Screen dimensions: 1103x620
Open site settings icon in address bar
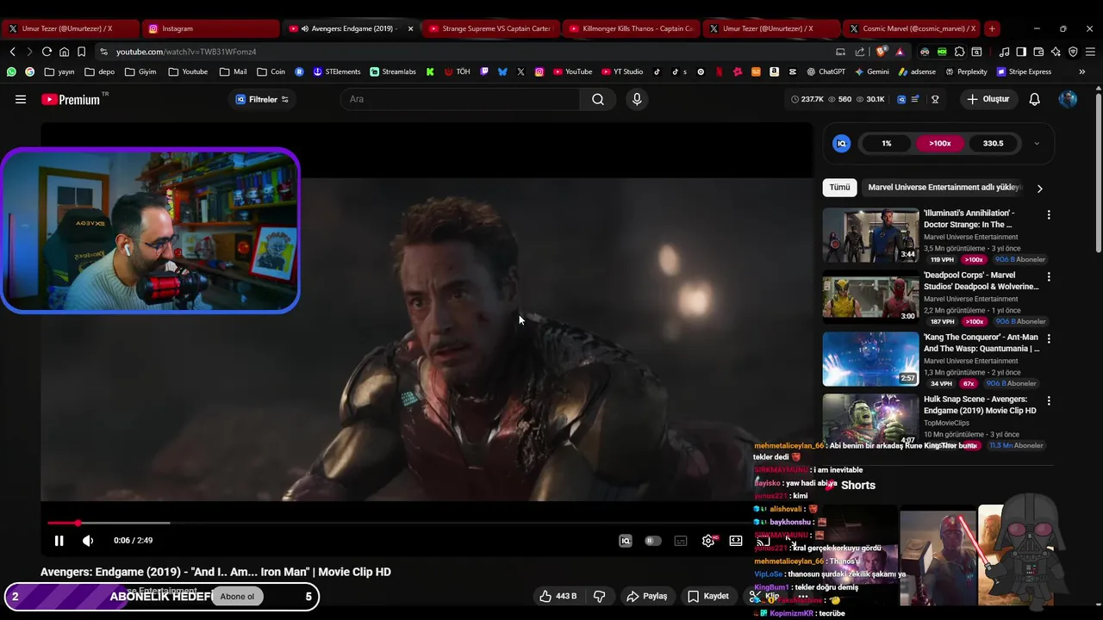coord(104,52)
